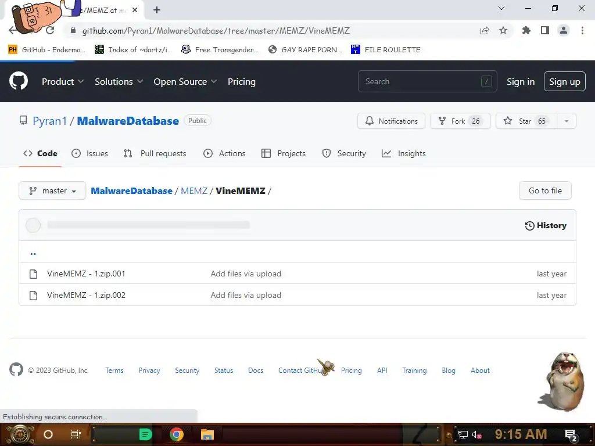Screen dimensions: 595x446
Task: Open footer About link
Action: 480,371
